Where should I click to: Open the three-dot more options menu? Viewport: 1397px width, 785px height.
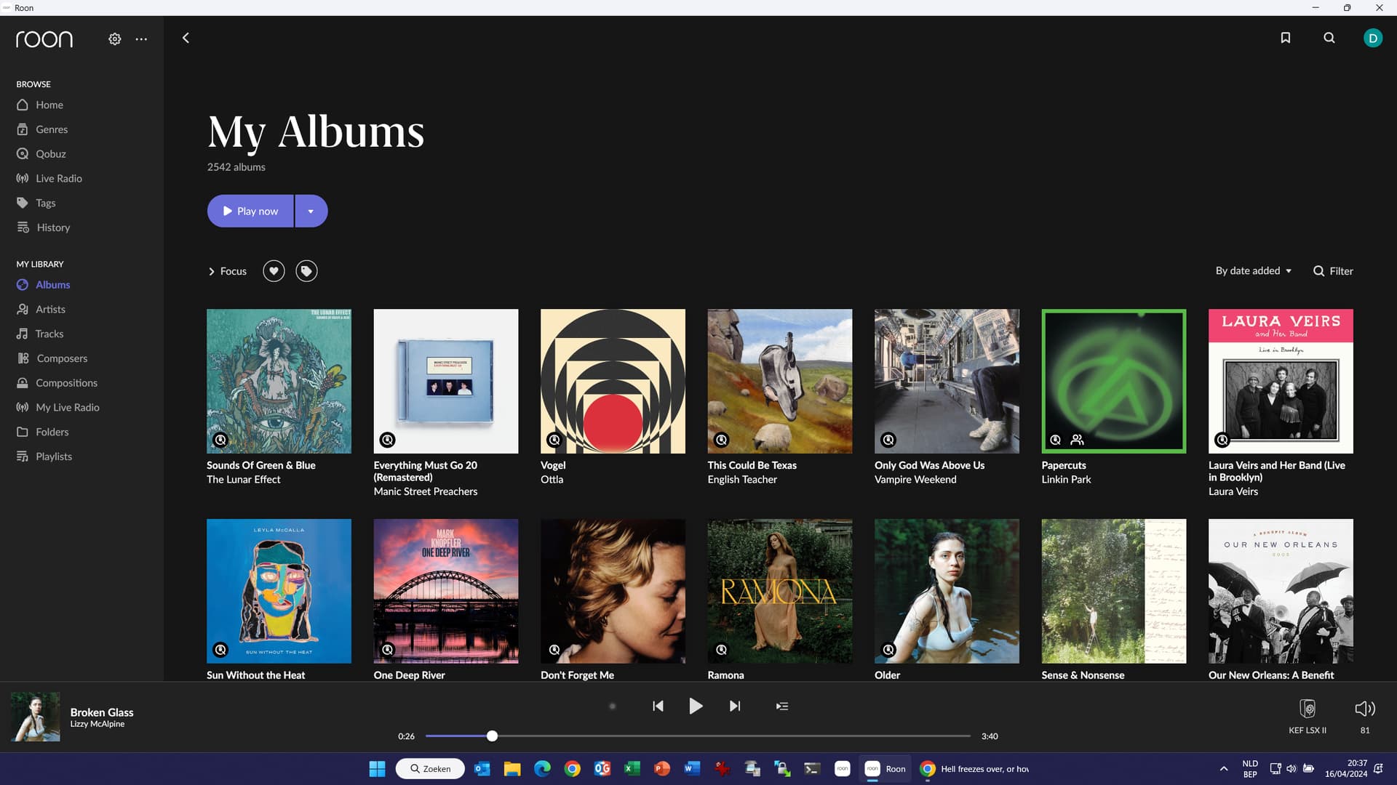pos(141,39)
